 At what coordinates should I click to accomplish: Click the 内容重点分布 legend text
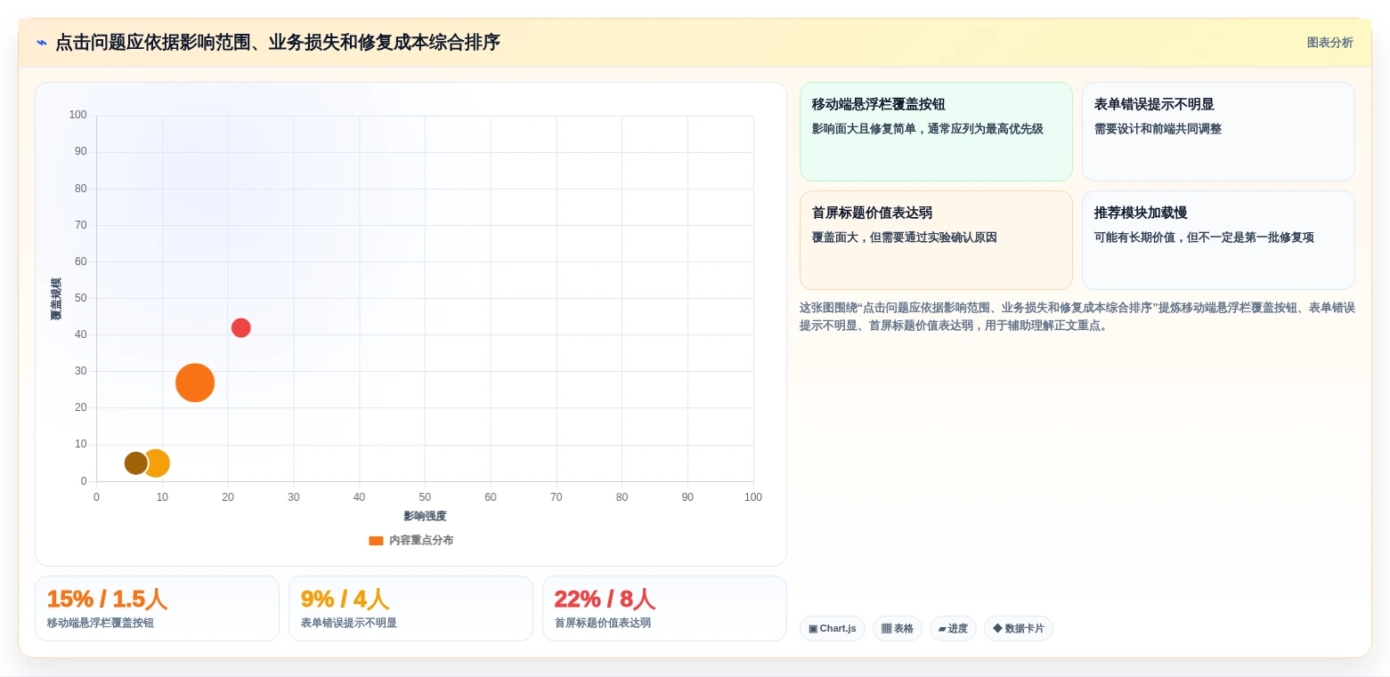(421, 541)
